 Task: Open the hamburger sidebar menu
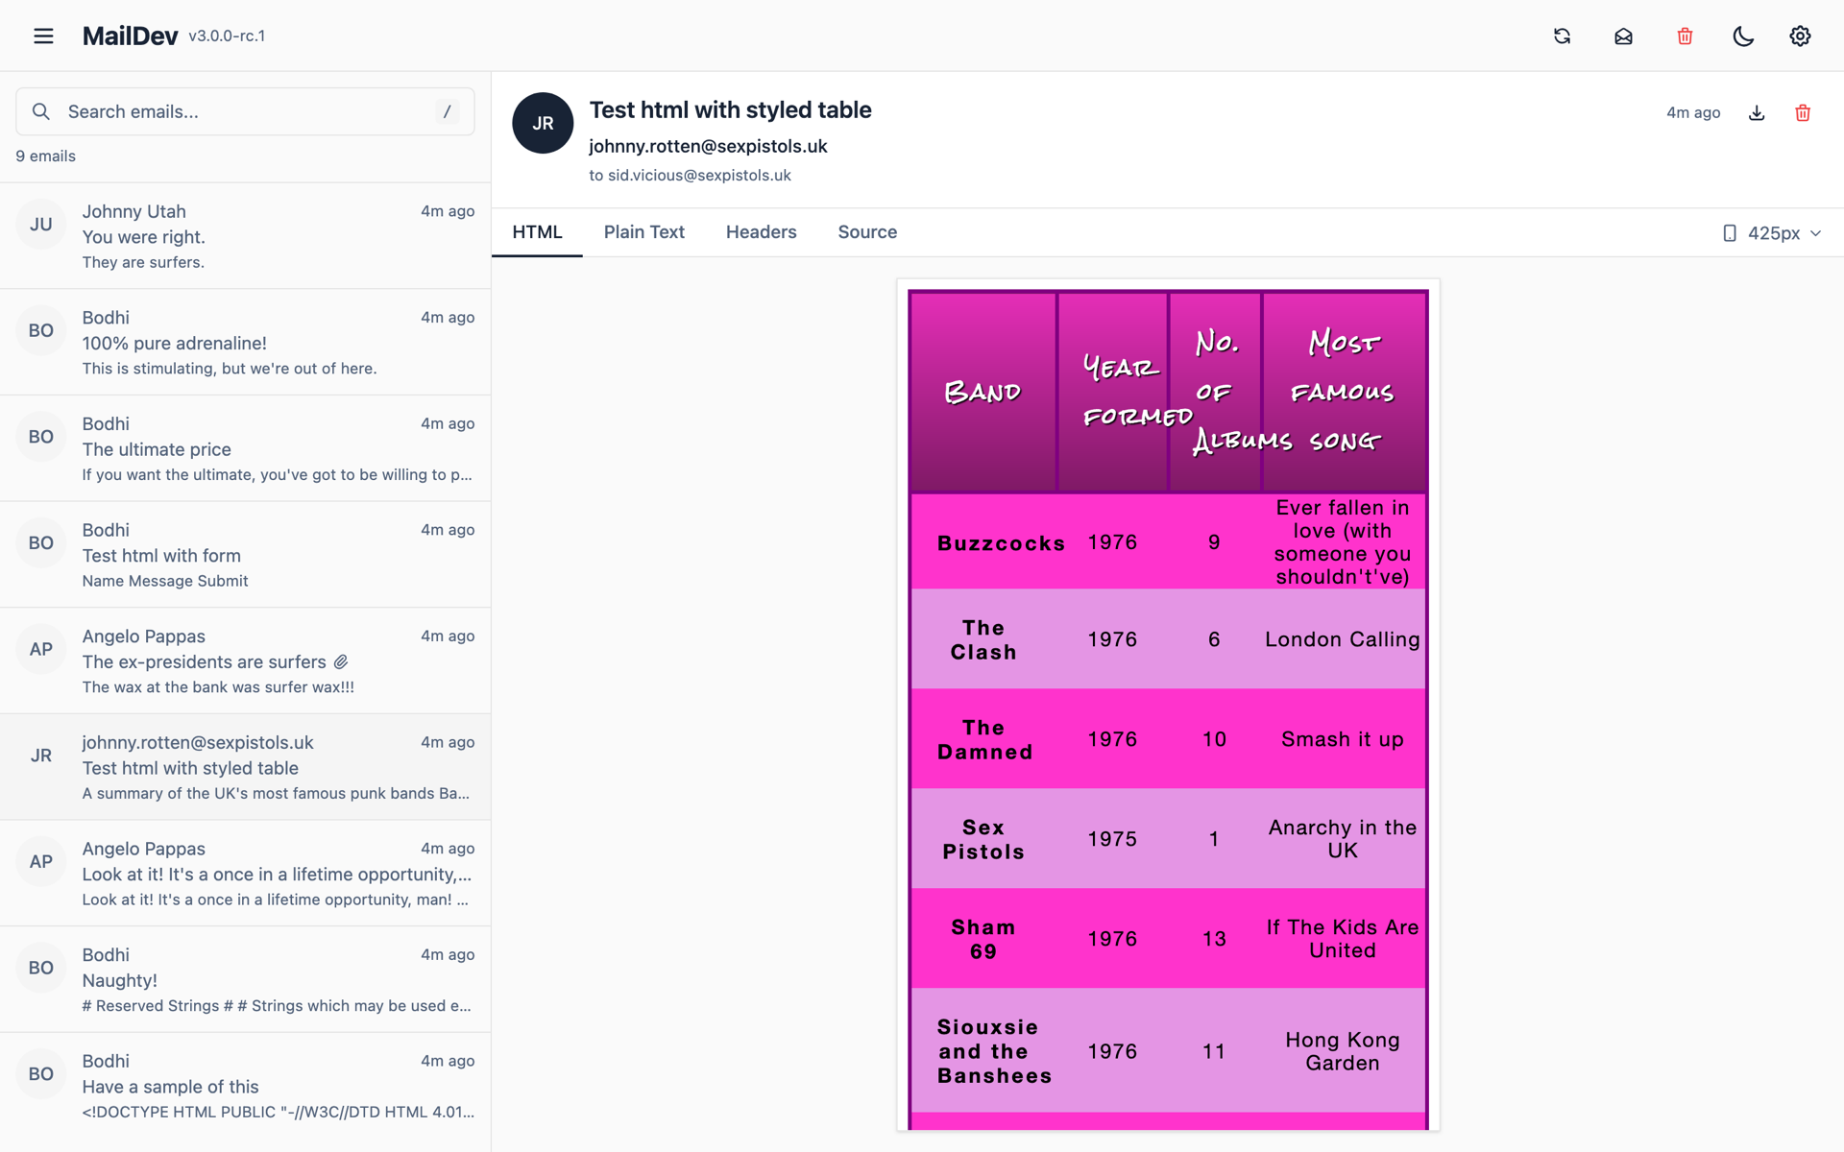pos(43,36)
